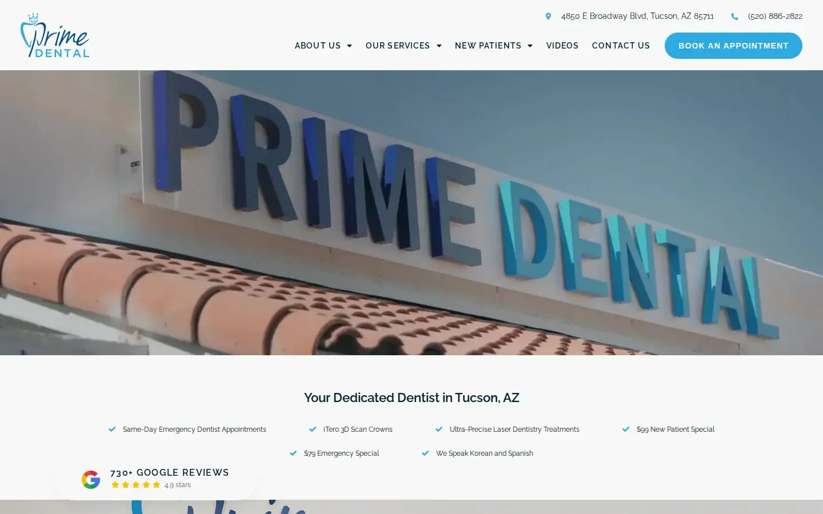Go to the Contact Us page

(x=621, y=46)
